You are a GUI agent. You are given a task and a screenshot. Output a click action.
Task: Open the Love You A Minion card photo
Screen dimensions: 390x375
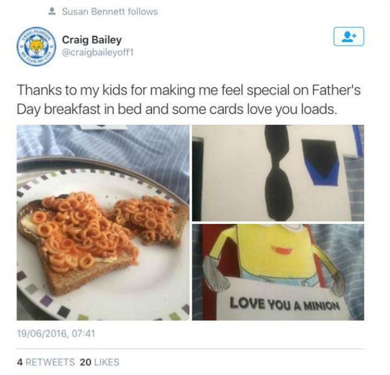pos(278,272)
